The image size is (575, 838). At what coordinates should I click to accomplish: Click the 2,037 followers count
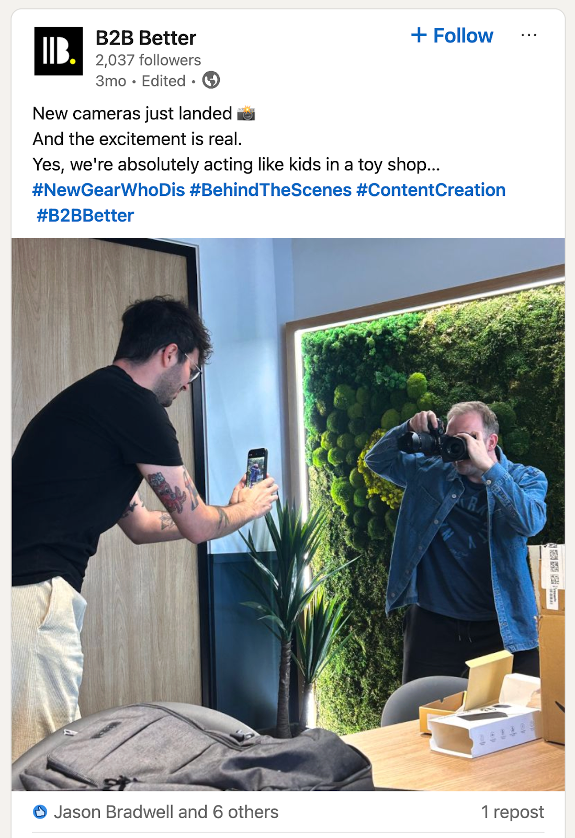point(148,60)
